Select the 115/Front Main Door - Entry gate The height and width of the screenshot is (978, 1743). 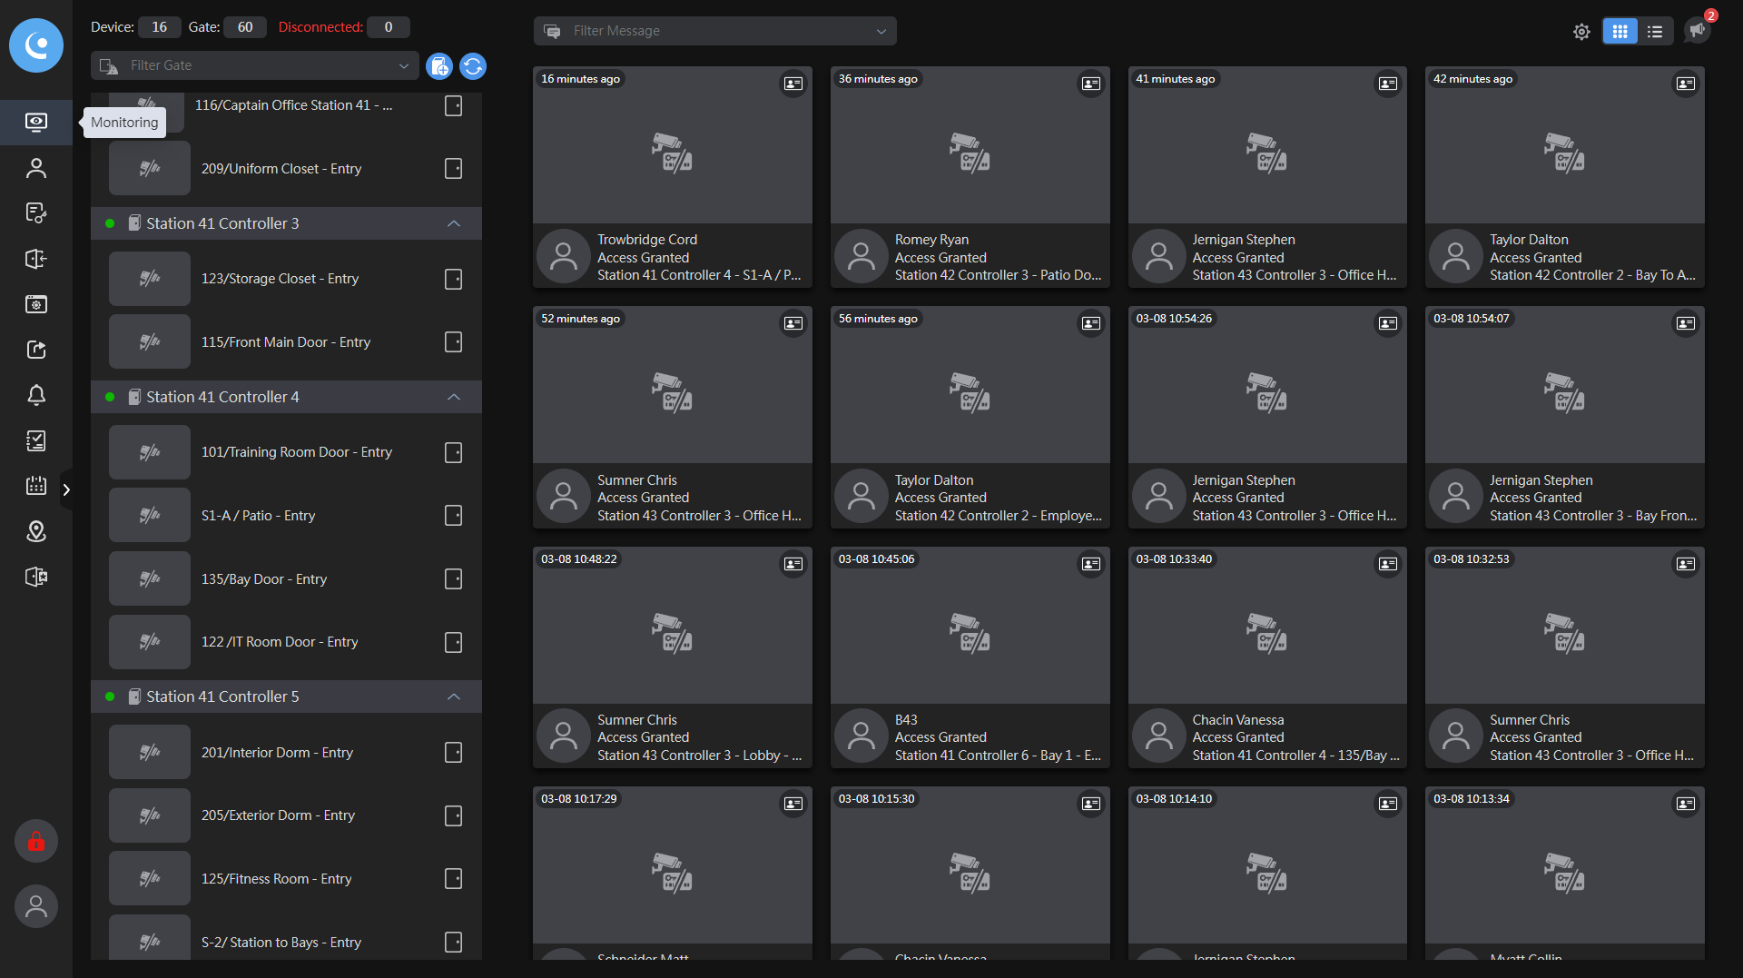[x=285, y=342]
